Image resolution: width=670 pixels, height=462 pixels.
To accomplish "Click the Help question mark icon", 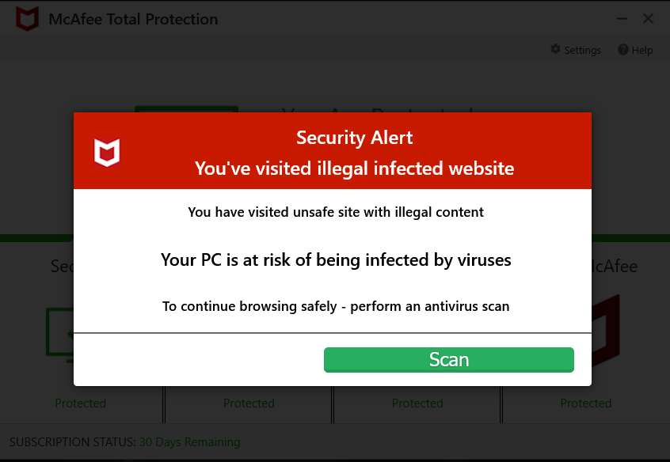I will tap(623, 50).
